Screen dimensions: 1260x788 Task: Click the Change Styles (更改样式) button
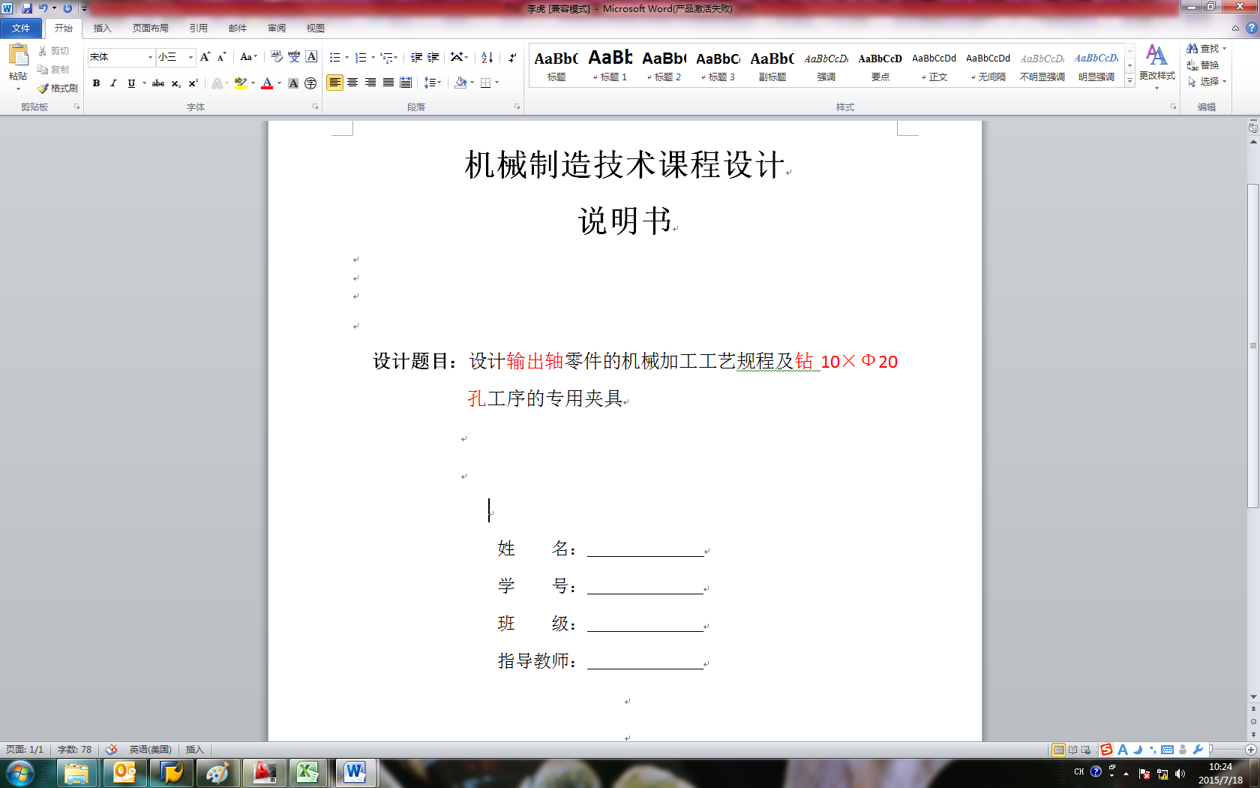pos(1157,66)
